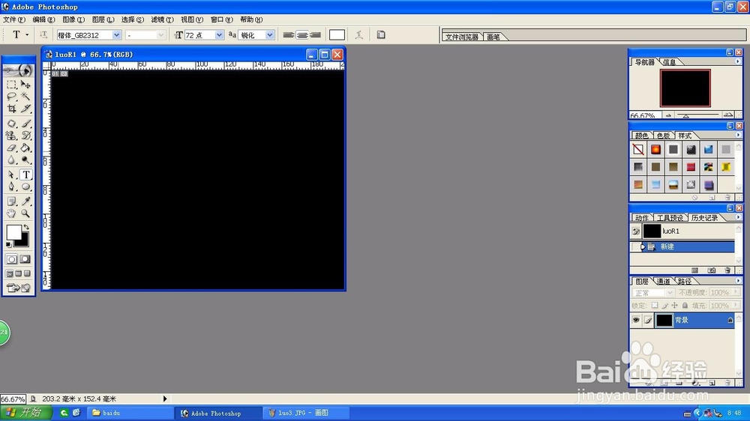
Task: Open the Type tool preset picker arrow
Action: [x=27, y=35]
